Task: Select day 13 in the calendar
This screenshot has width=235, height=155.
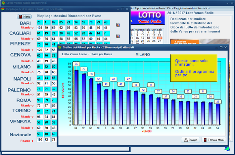Action: click(x=159, y=35)
